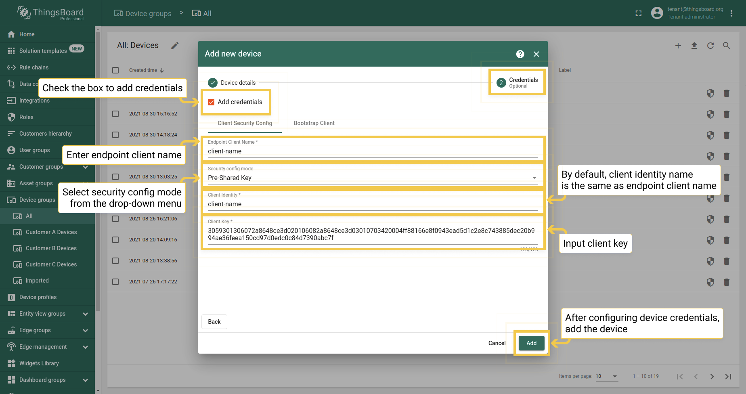The width and height of the screenshot is (746, 394).
Task: Click the Back button
Action: click(x=214, y=322)
